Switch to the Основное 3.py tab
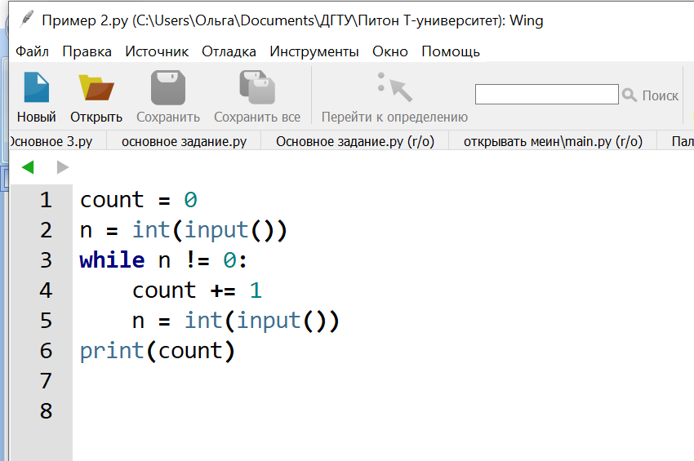The image size is (694, 461). [56, 142]
